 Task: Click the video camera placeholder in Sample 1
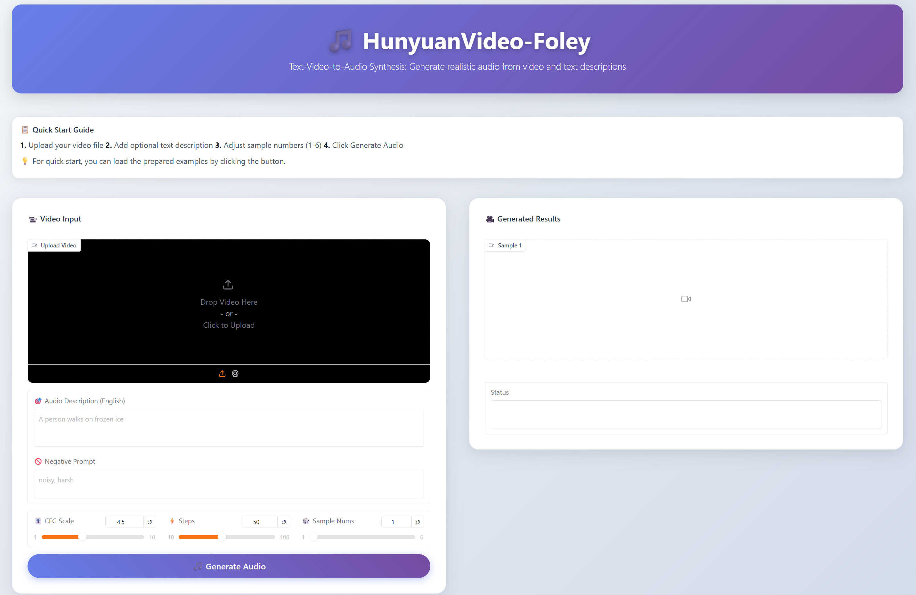tap(686, 299)
